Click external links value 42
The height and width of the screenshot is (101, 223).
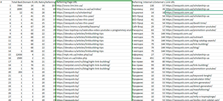point(160,58)
